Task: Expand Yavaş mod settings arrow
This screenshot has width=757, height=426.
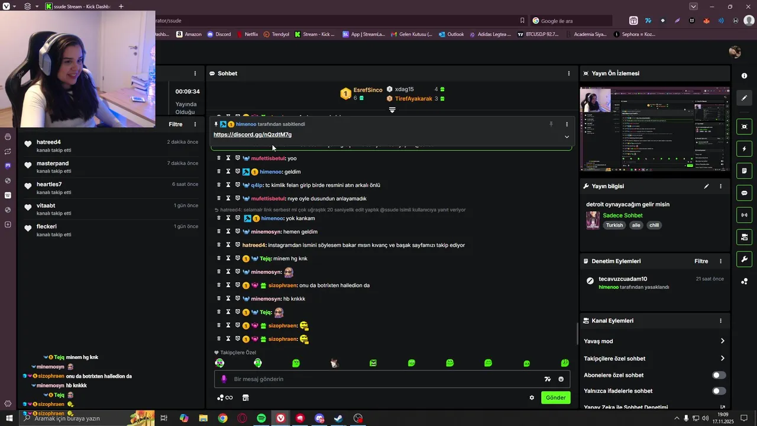Action: (x=722, y=341)
